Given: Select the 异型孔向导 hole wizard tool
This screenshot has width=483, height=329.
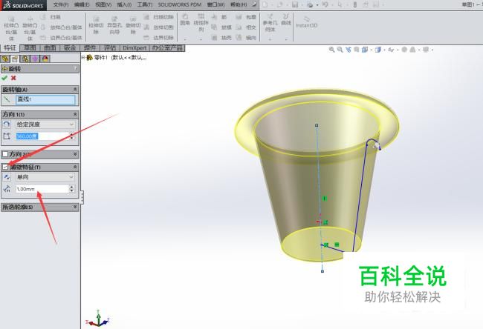Looking at the screenshot, I should (114, 25).
